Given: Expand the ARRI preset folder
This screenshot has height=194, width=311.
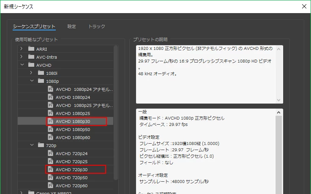Looking at the screenshot, I should [x=22, y=49].
